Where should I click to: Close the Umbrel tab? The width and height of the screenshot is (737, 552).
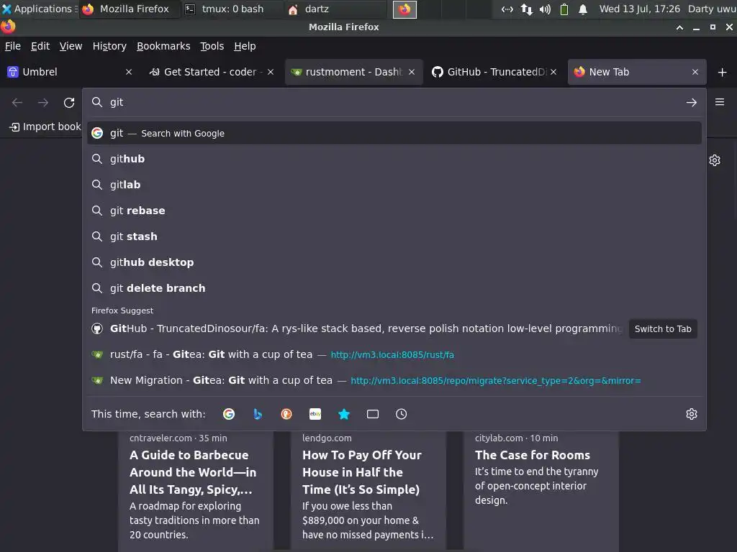click(x=129, y=72)
